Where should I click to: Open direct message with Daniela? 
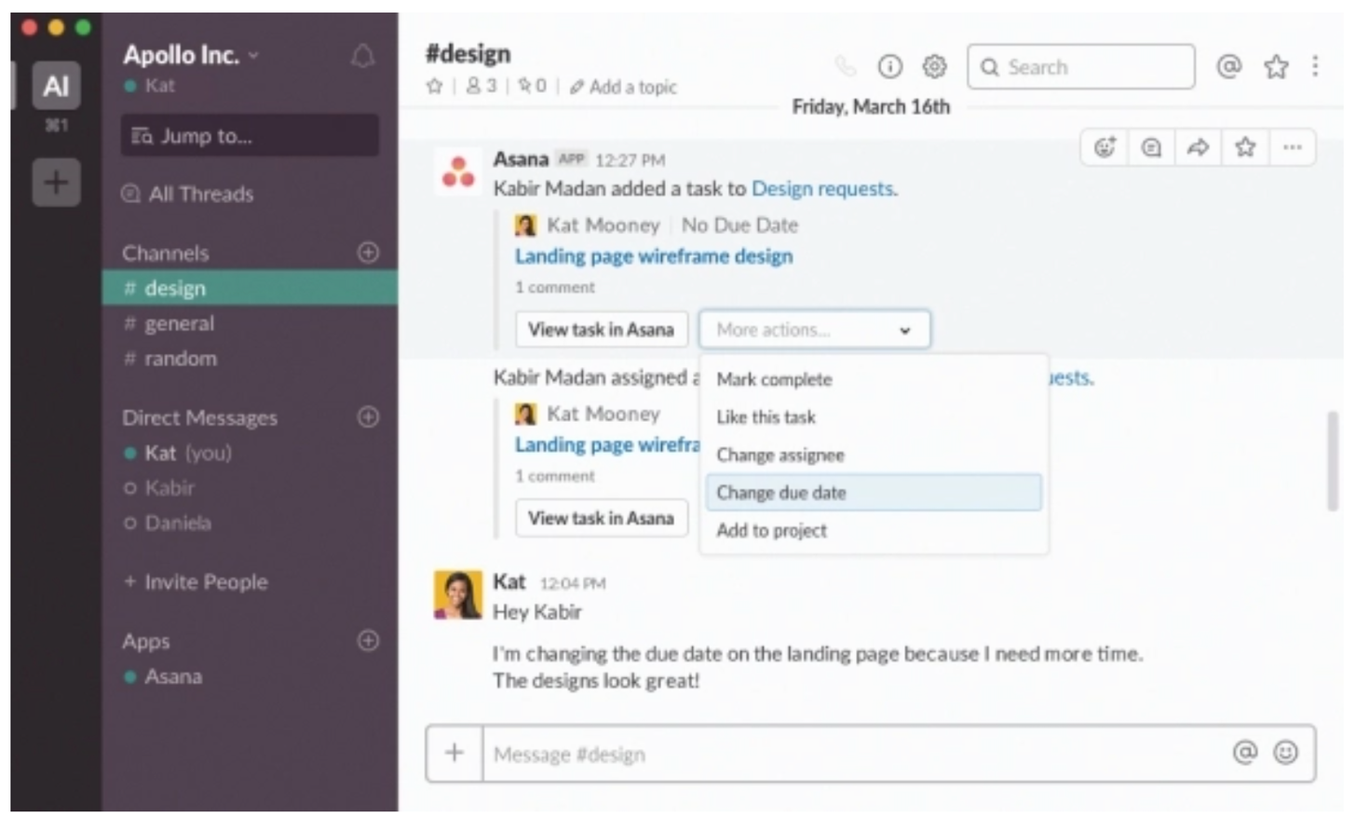tap(167, 523)
